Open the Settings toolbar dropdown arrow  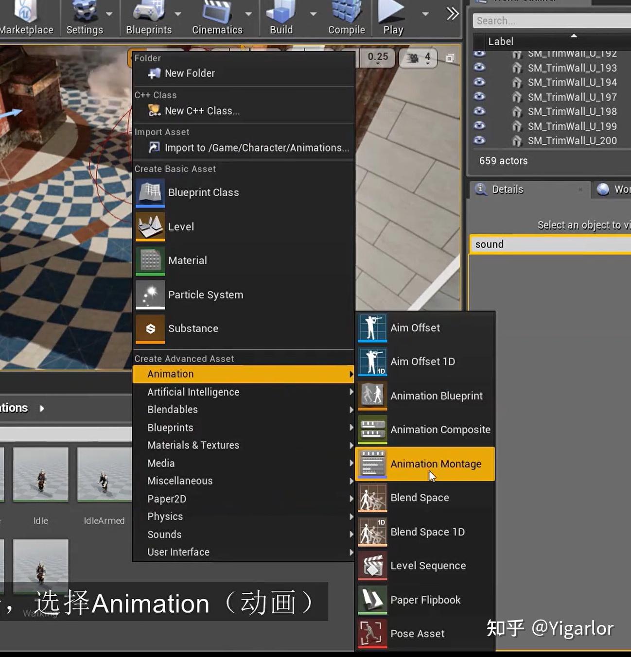(109, 14)
